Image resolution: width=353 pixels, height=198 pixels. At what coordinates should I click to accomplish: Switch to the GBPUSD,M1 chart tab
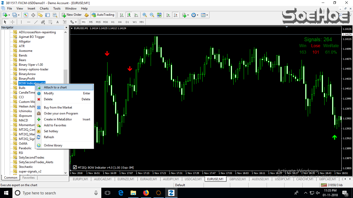tap(237, 179)
